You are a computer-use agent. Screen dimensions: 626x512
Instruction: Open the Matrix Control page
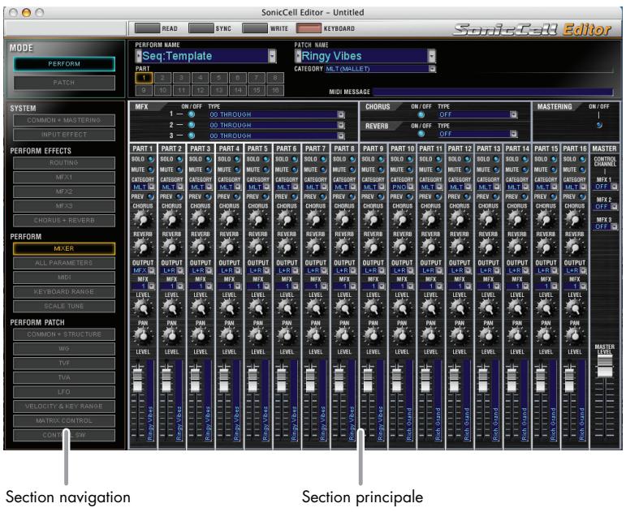tap(64, 420)
